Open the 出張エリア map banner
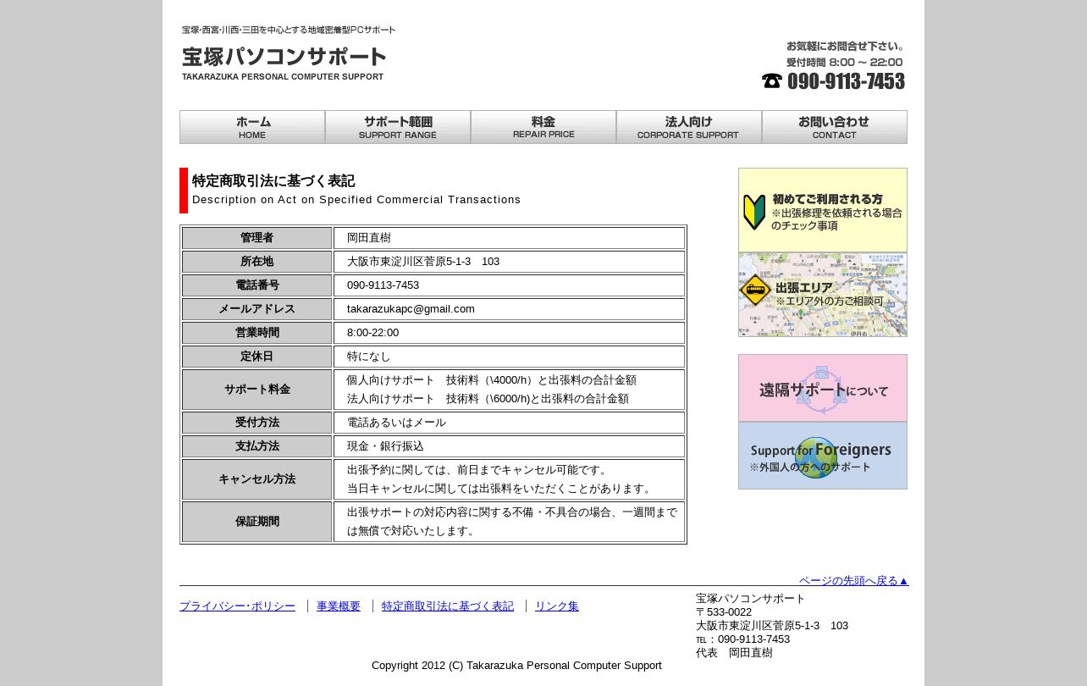1087x686 pixels. pyautogui.click(x=823, y=295)
